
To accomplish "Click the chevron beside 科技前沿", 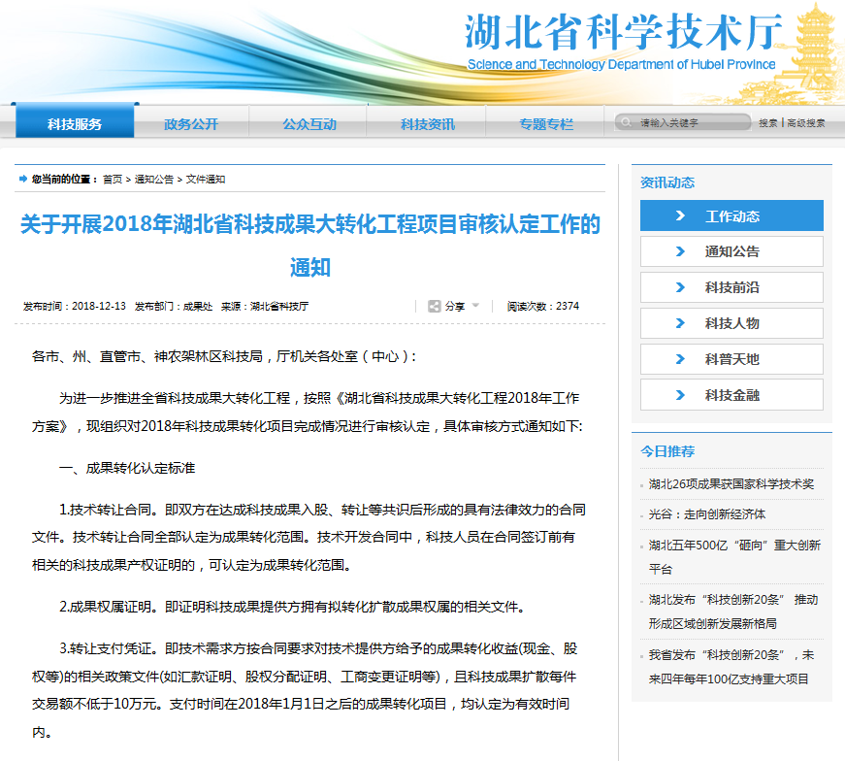I will (x=680, y=287).
